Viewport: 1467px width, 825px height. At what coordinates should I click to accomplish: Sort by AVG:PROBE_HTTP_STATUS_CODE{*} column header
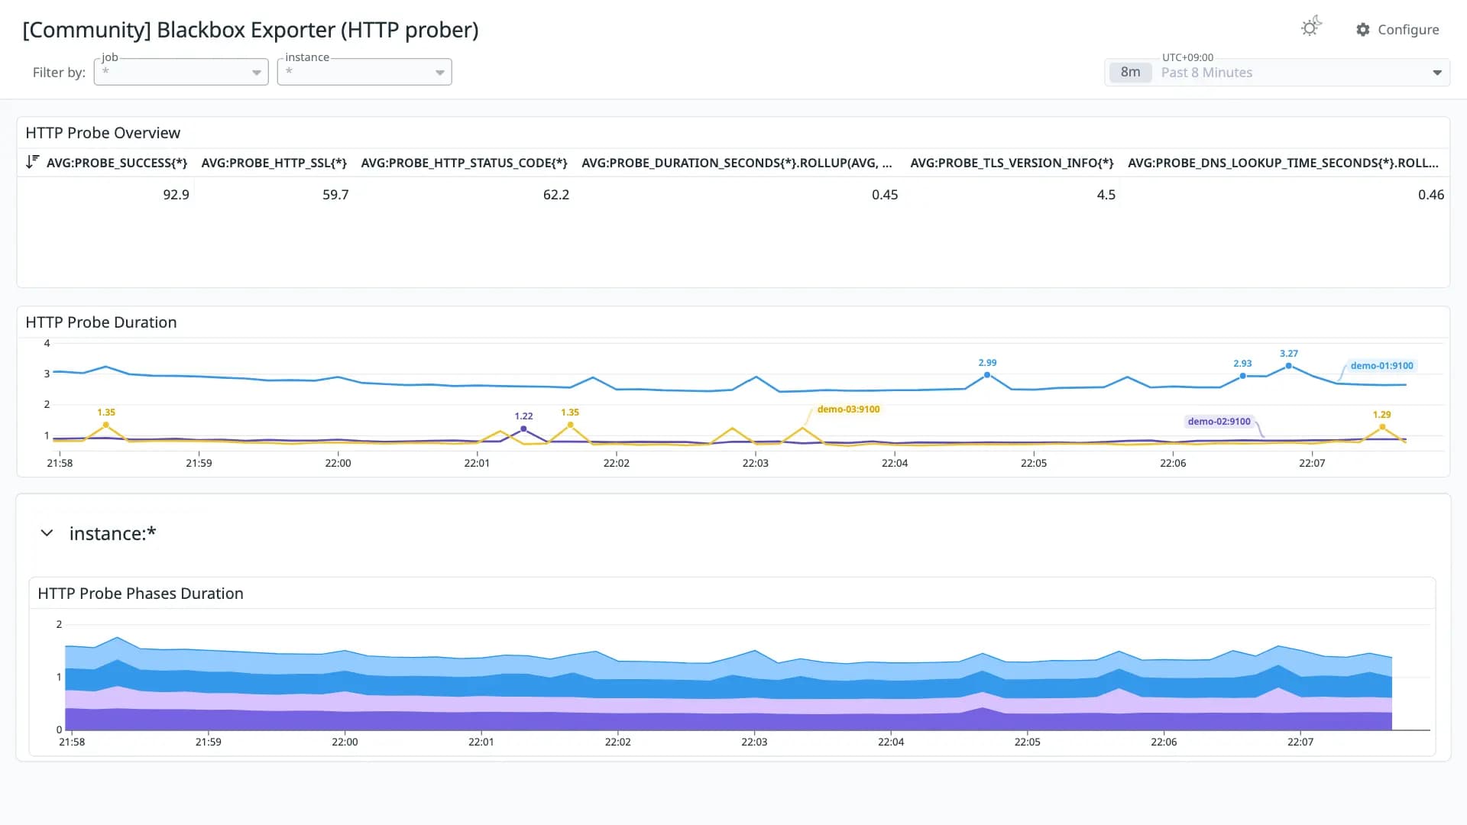click(x=464, y=163)
